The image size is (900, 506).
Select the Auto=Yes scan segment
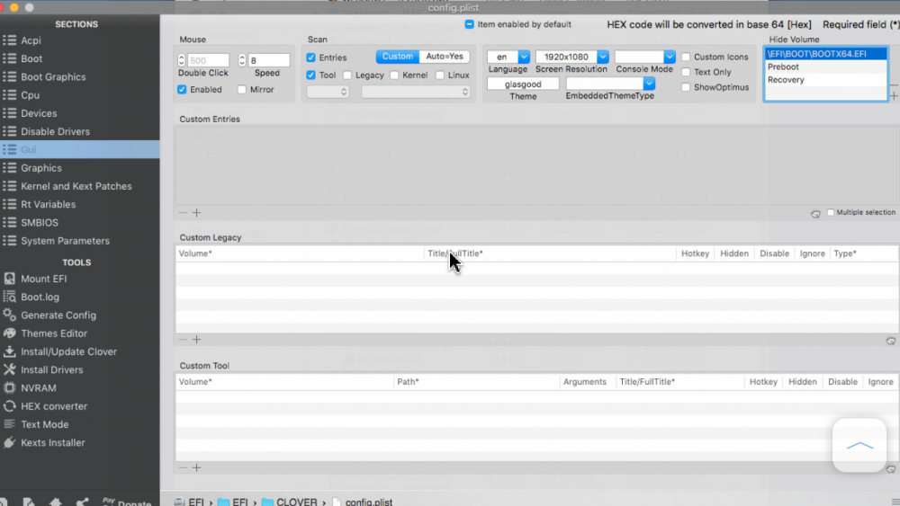pos(445,56)
